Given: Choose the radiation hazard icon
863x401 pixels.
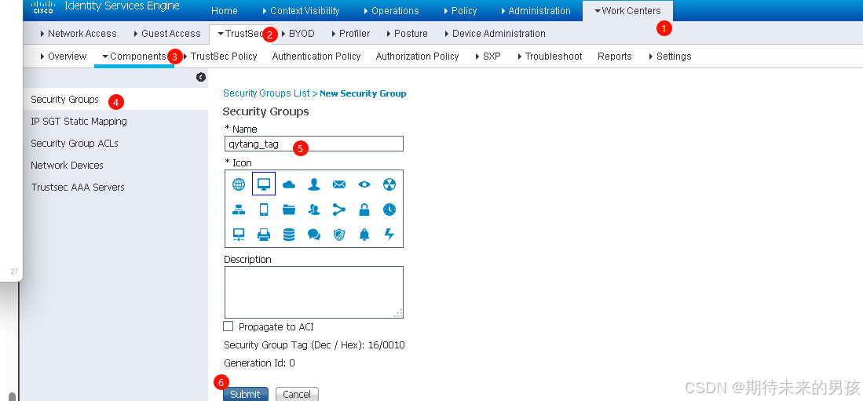Looking at the screenshot, I should (389, 184).
